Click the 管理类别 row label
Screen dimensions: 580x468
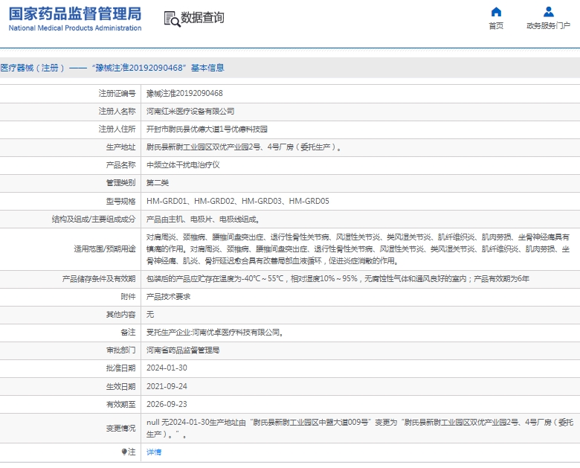(121, 182)
